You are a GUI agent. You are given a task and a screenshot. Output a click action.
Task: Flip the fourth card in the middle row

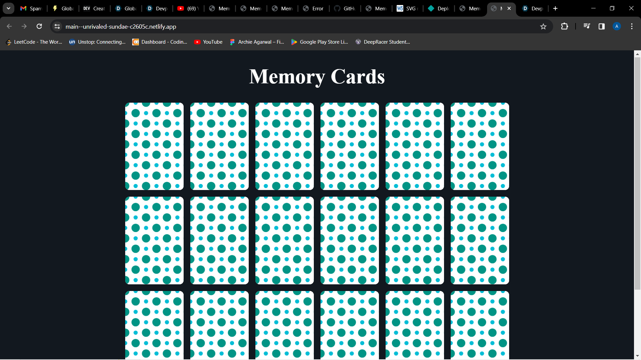(350, 240)
